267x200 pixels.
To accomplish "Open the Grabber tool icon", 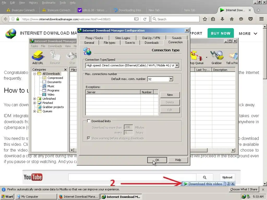I will click(216, 58).
